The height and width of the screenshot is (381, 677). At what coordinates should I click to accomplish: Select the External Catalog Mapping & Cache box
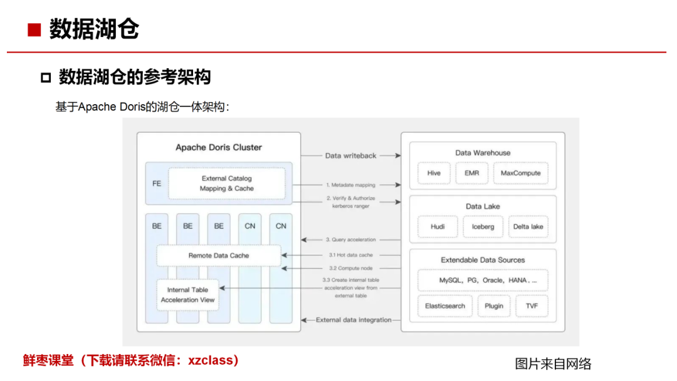[x=226, y=184]
